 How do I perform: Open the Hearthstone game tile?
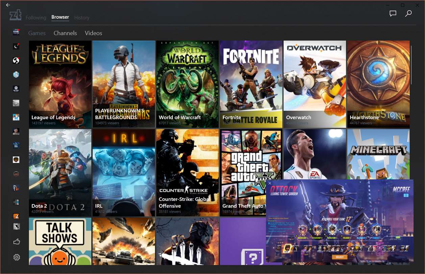[378, 84]
